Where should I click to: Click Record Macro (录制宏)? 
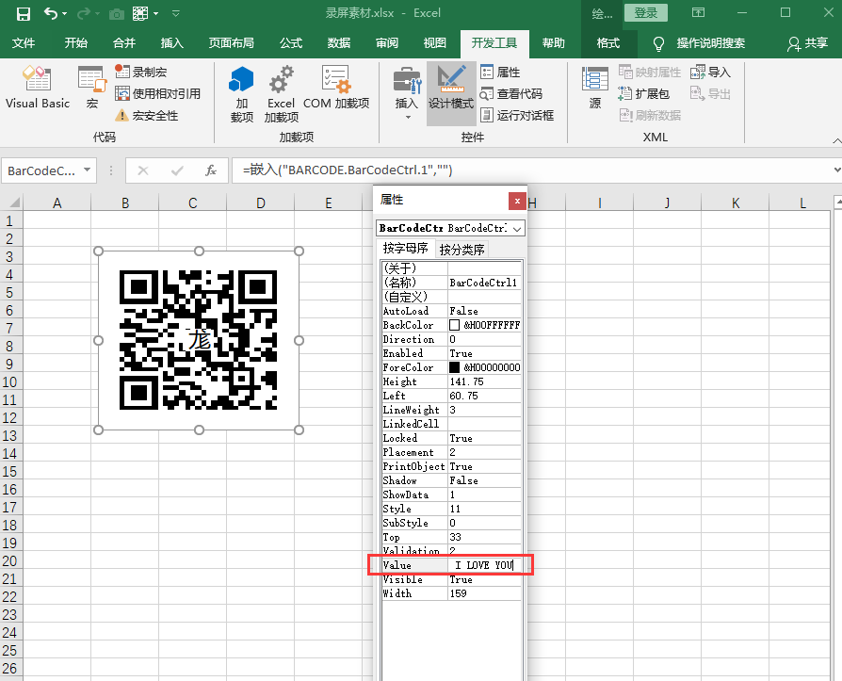point(148,72)
